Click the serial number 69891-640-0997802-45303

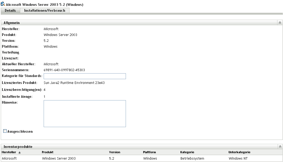click(x=64, y=70)
